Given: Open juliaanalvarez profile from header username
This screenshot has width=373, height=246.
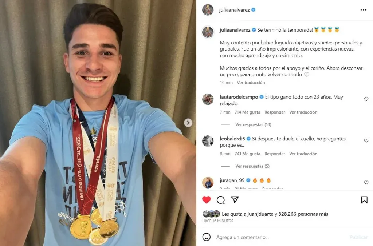Looking at the screenshot, I should coord(234,10).
